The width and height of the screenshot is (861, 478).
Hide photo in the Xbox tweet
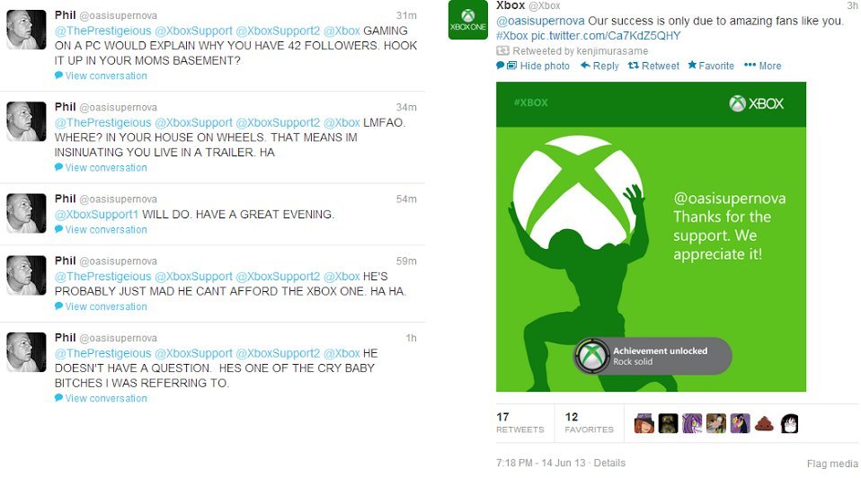pyautogui.click(x=537, y=66)
